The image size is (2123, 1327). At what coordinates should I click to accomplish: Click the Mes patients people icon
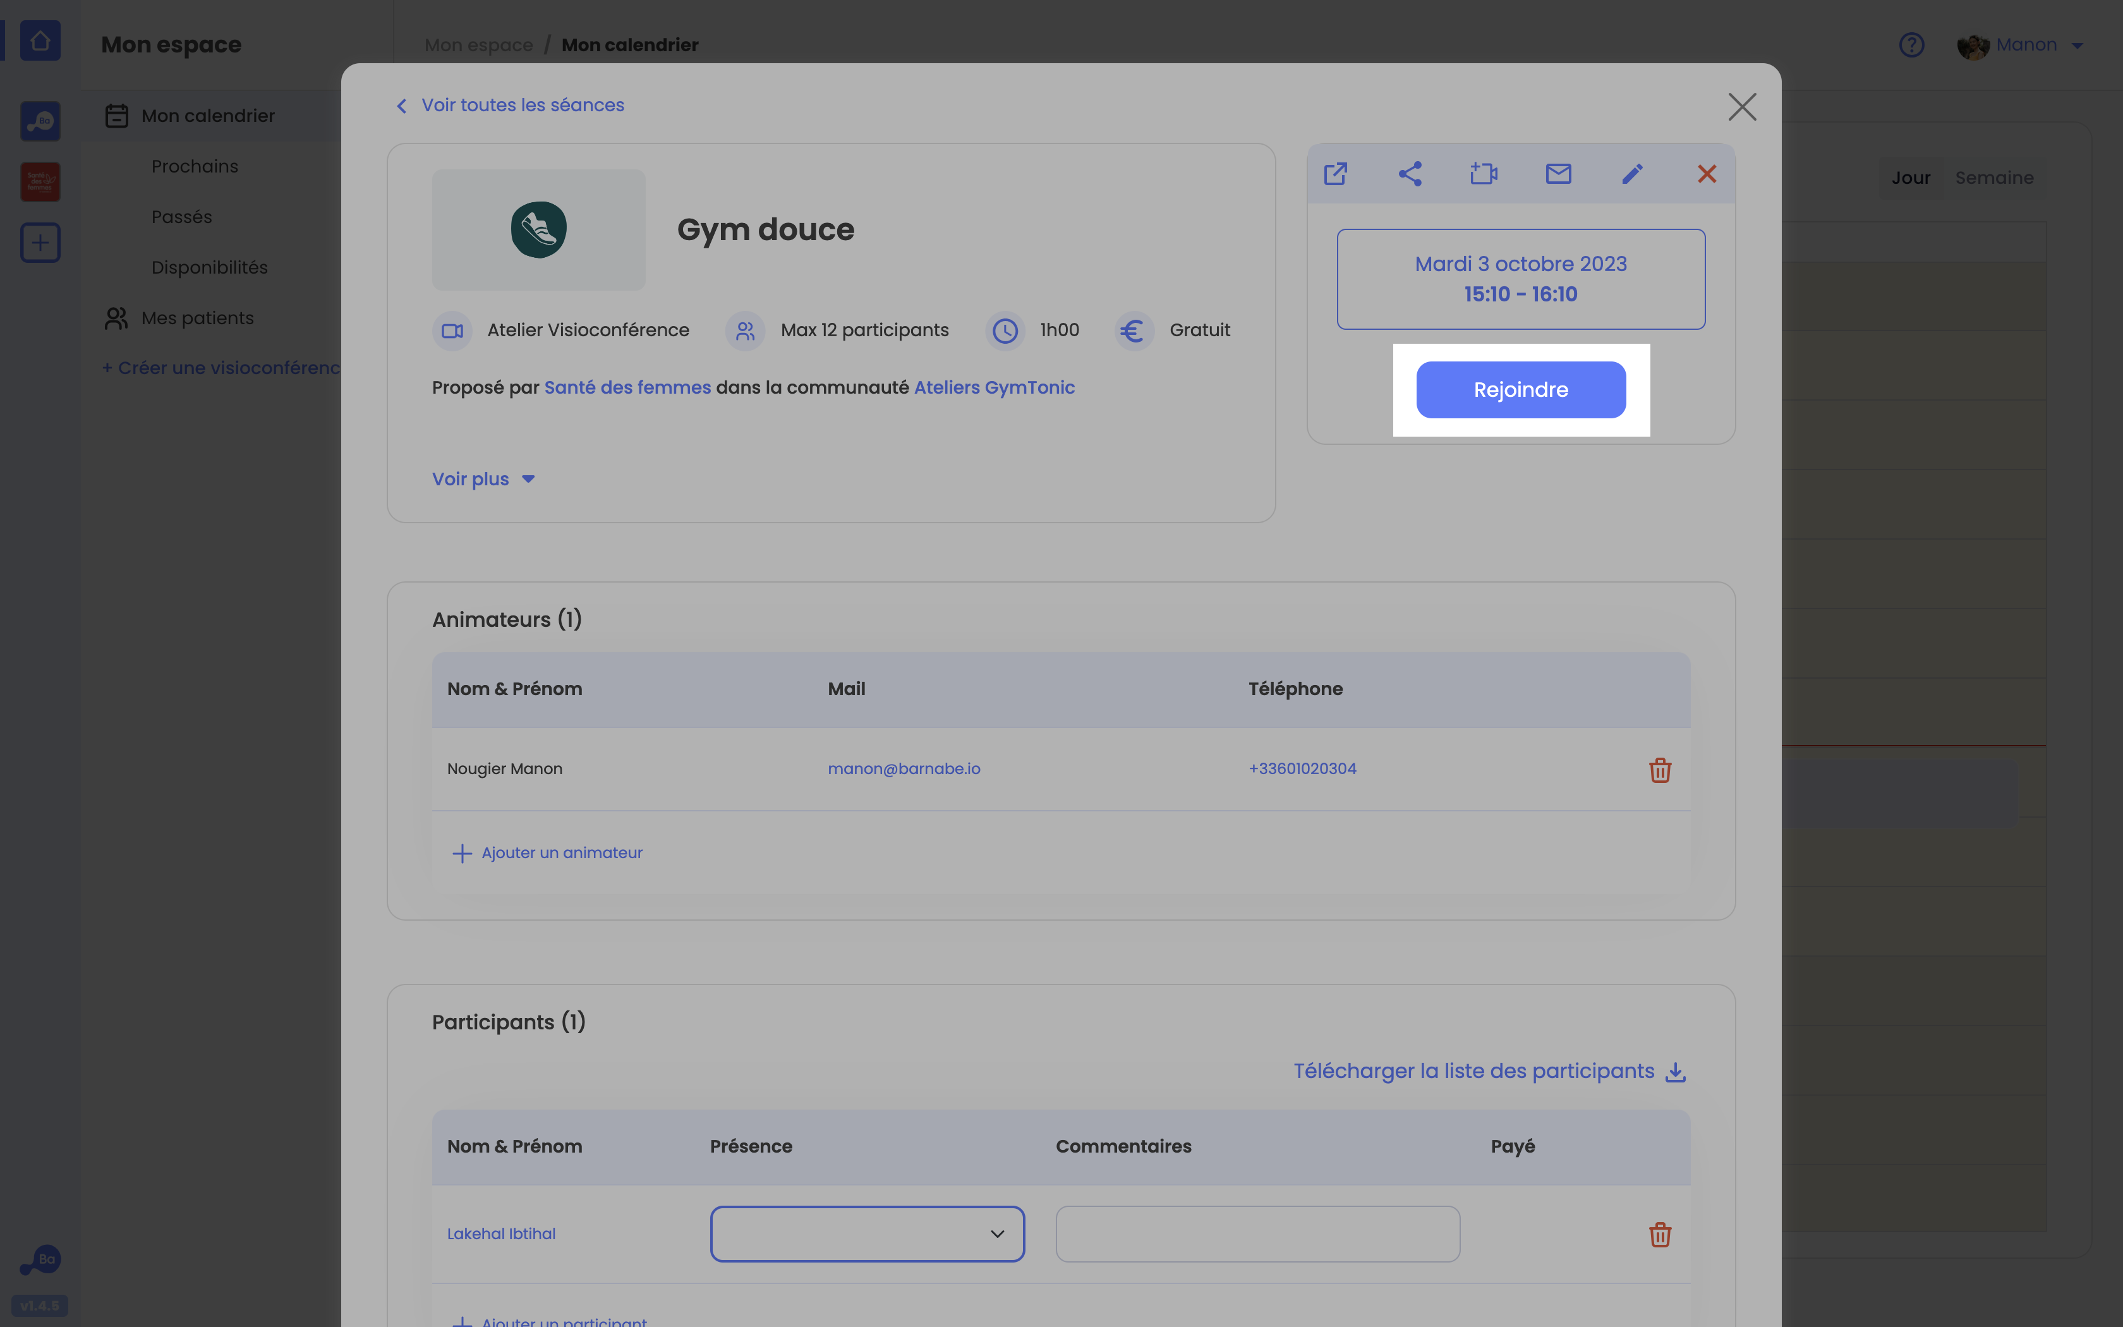[117, 318]
